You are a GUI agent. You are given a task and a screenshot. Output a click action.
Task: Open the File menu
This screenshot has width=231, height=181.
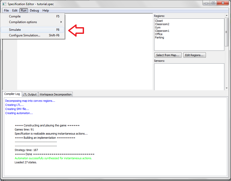pyautogui.click(x=6, y=11)
